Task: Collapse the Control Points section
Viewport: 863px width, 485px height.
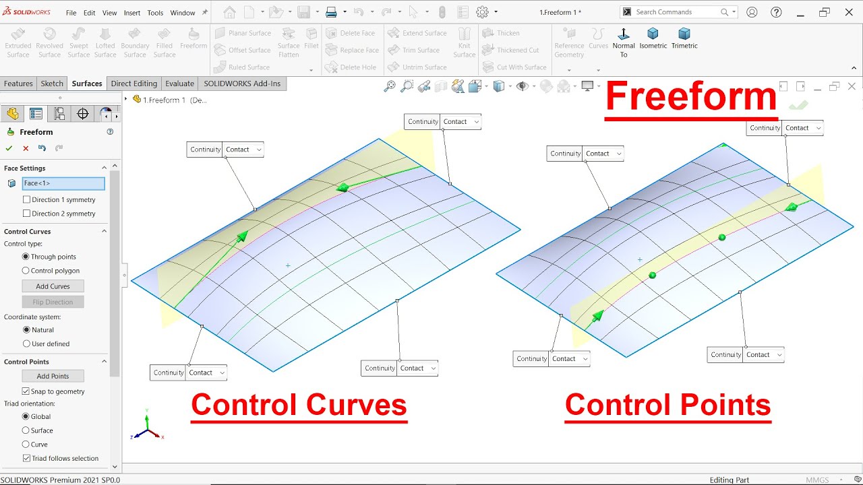Action: 104,362
